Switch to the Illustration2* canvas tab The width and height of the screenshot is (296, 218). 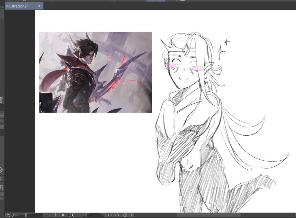[x=24, y=6]
